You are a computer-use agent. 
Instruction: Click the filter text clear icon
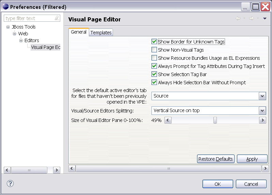[x=57, y=18]
